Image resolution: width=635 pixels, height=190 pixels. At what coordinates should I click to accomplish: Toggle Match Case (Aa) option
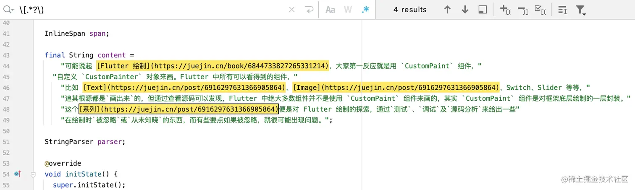[x=331, y=10]
